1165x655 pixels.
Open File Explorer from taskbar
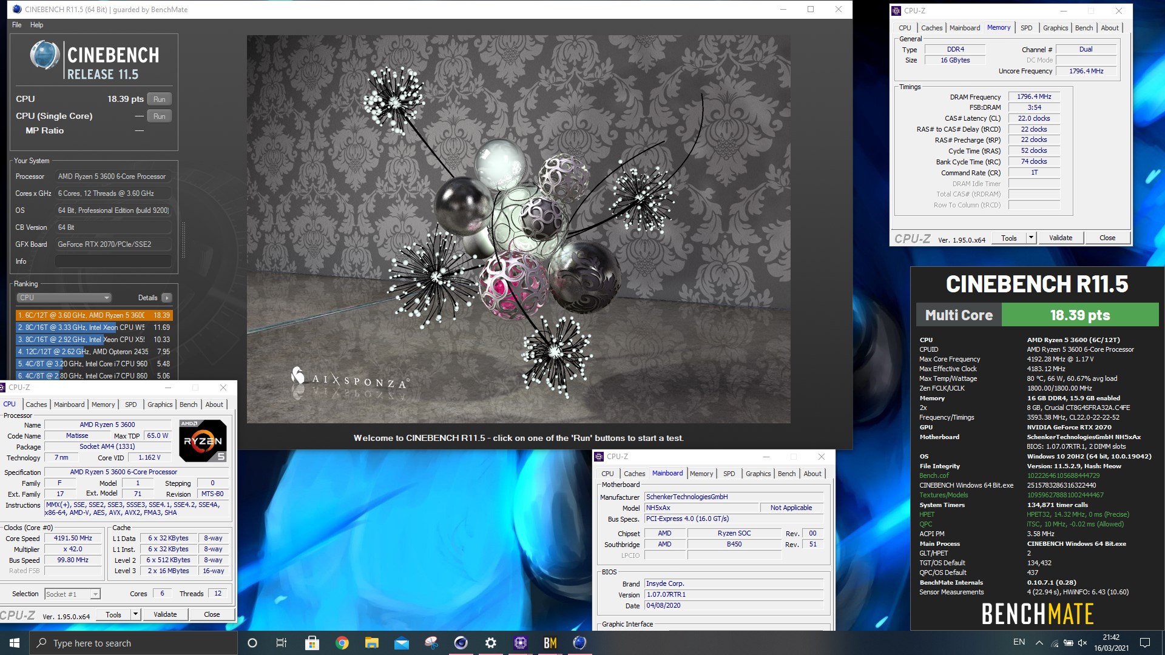coord(372,643)
